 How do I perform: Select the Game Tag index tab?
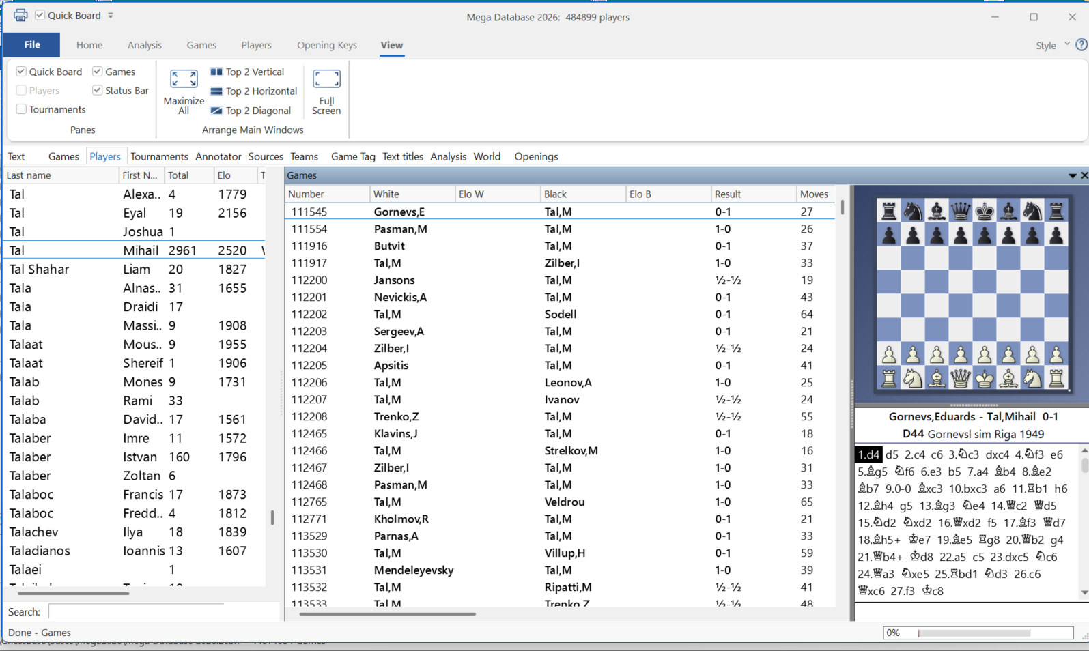click(353, 156)
